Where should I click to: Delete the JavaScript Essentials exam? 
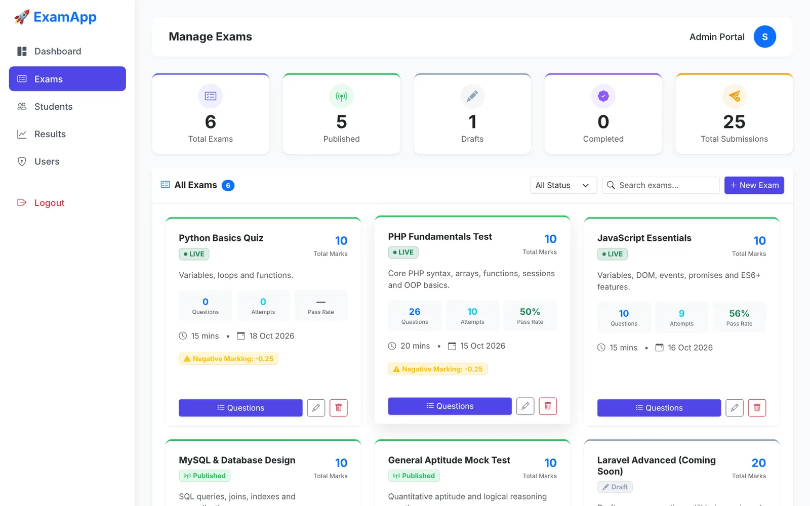tap(757, 408)
